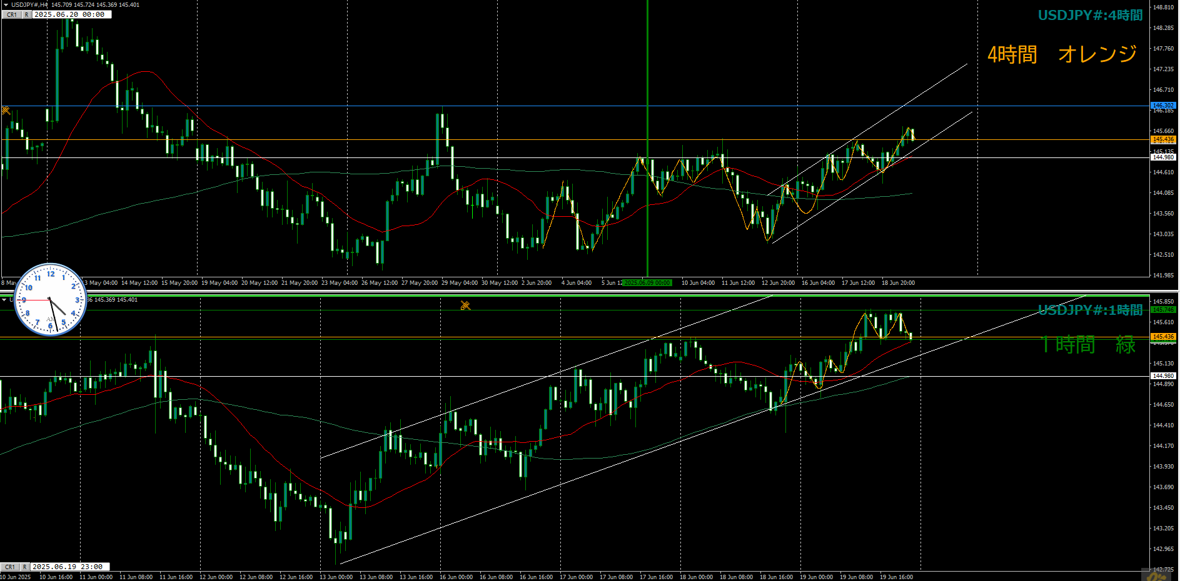The width and height of the screenshot is (1180, 581).
Task: Click the USDJPY#:4時間 chart title label
Action: coord(1090,16)
